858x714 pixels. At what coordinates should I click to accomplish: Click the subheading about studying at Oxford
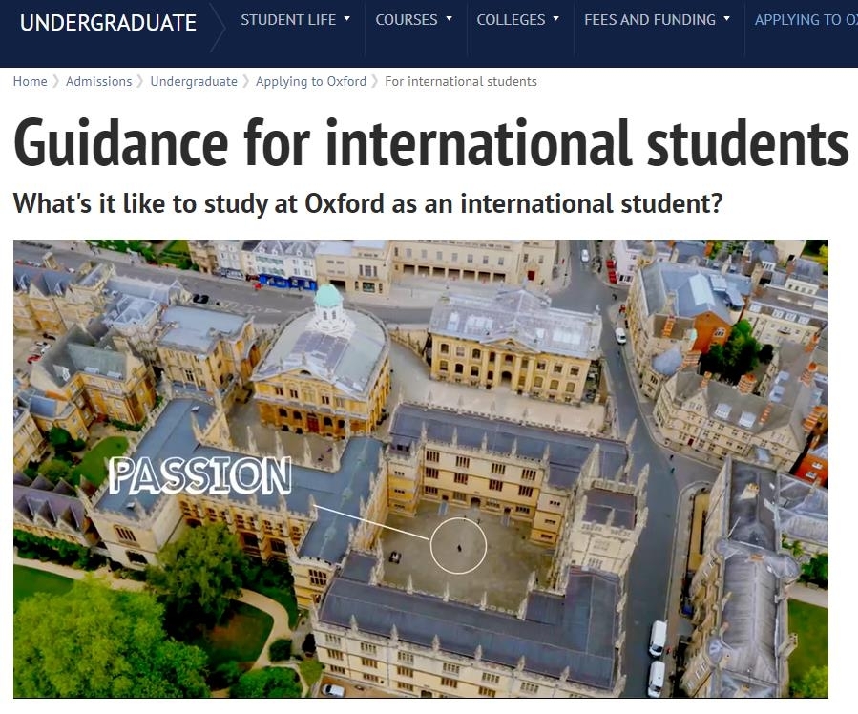367,203
